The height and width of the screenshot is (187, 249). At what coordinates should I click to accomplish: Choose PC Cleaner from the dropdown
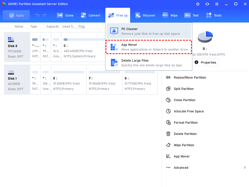coord(149,31)
